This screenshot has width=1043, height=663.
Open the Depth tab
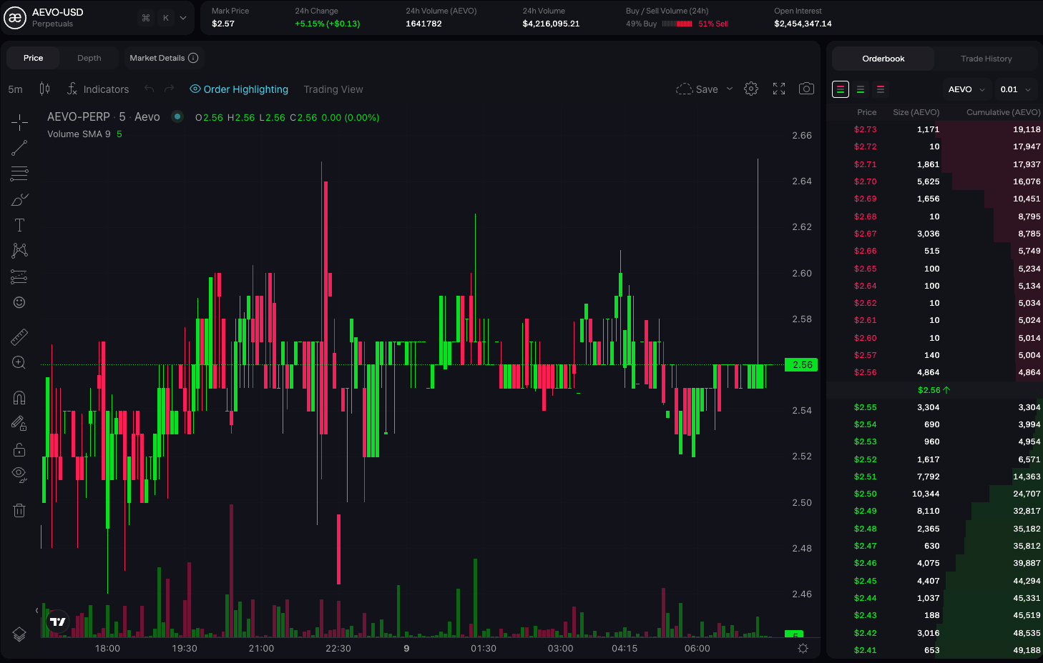[x=89, y=58]
